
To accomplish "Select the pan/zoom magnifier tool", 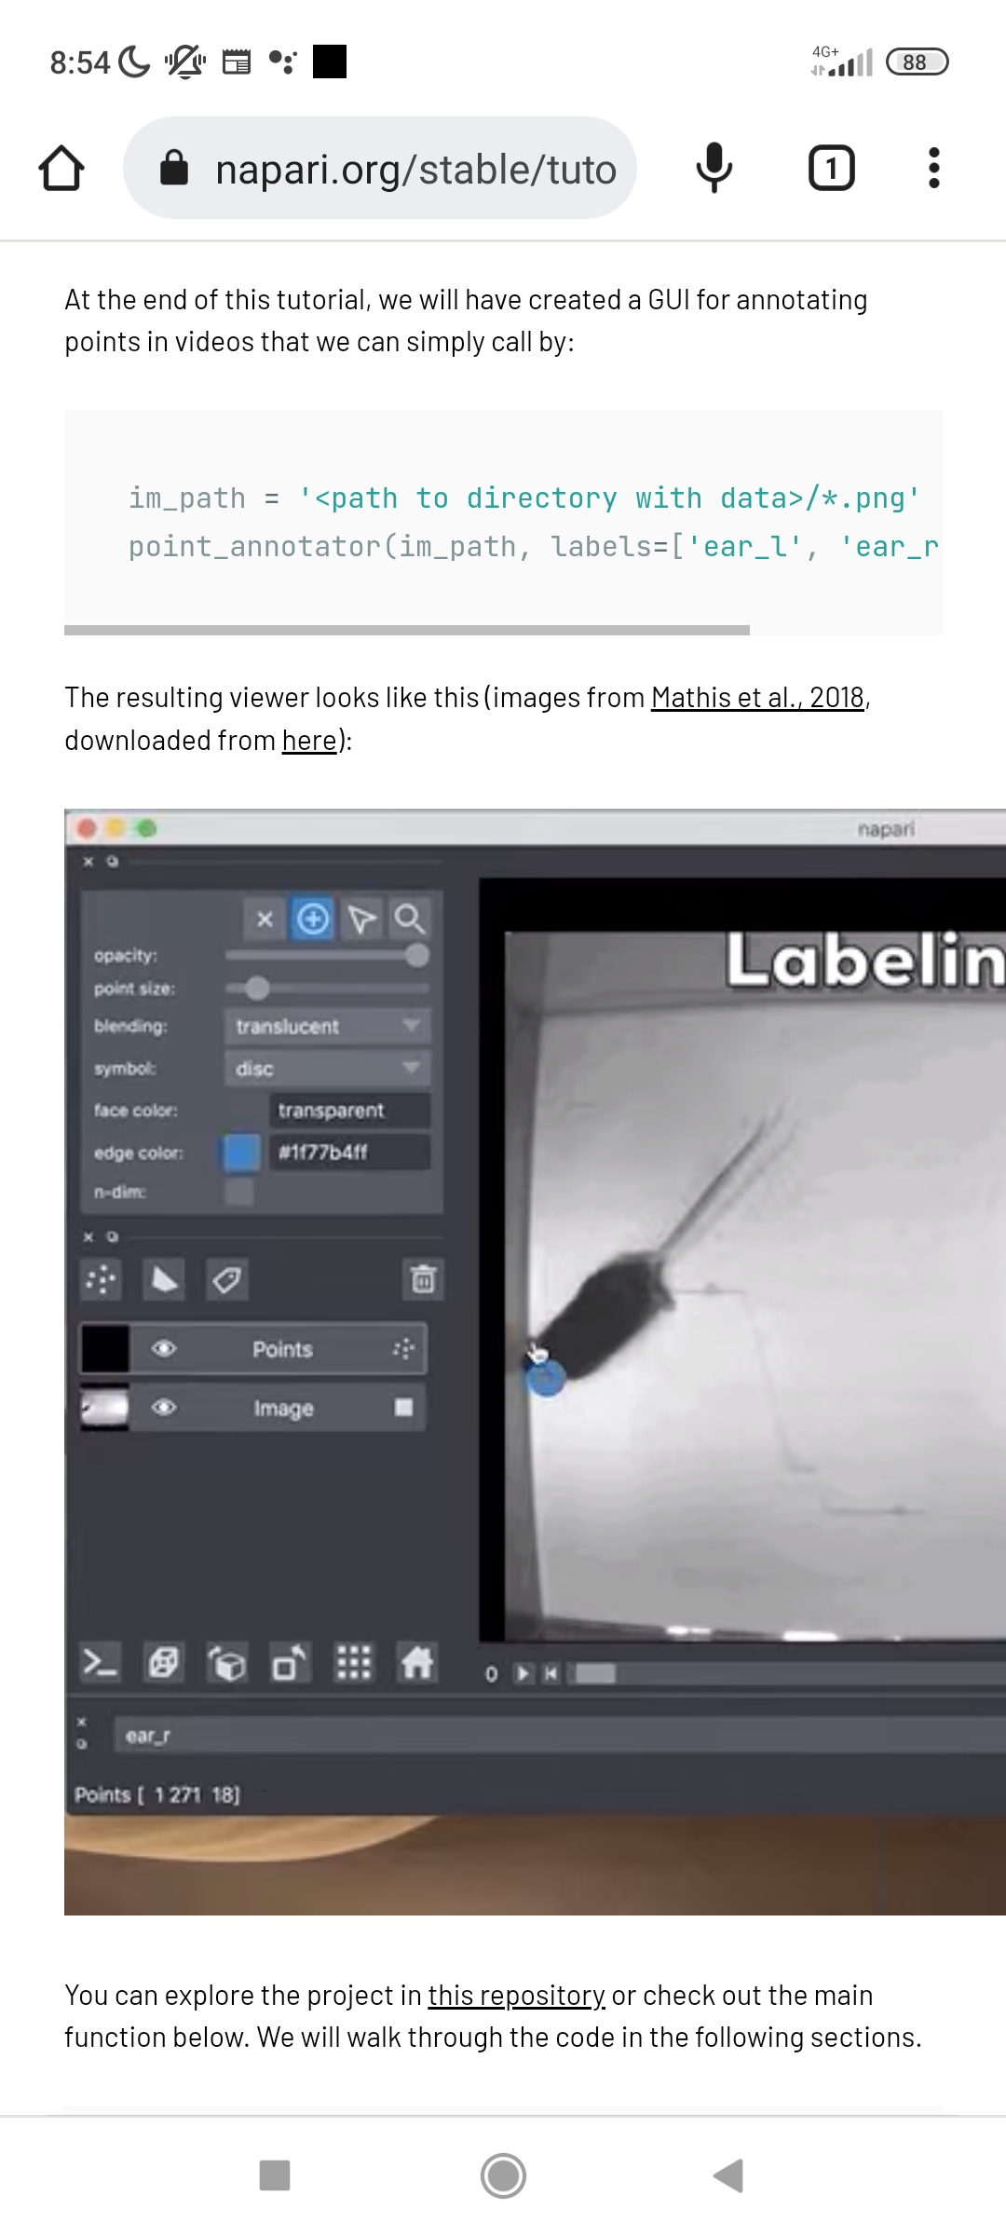I will point(410,920).
